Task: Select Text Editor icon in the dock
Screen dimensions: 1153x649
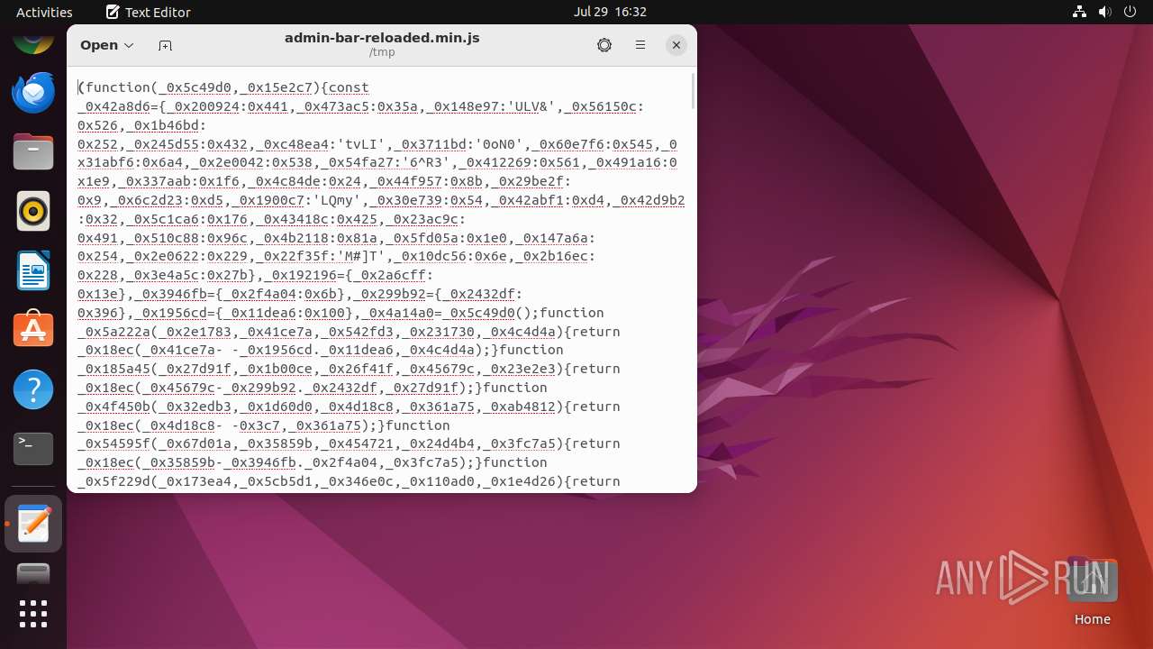Action: click(x=33, y=524)
